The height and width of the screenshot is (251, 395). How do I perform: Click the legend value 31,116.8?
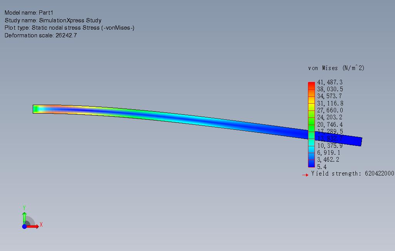(x=330, y=103)
